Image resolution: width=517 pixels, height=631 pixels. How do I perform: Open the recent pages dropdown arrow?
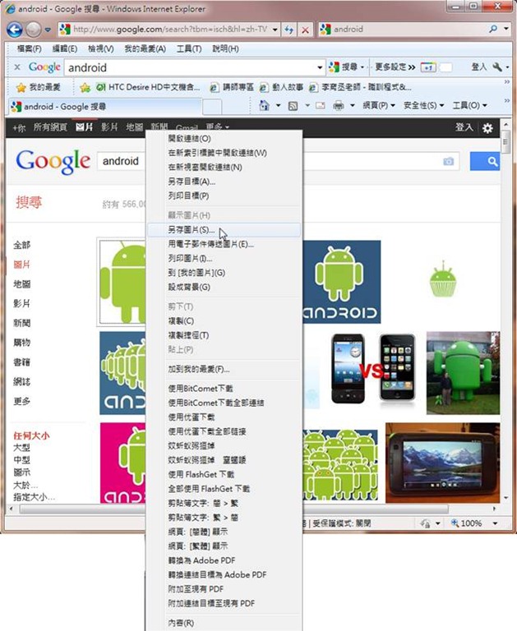48,30
